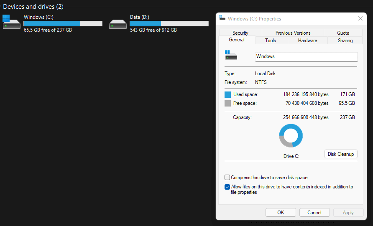This screenshot has width=373, height=226.
Task: Click the drive icon beside the Windows name field
Action: (x=231, y=55)
